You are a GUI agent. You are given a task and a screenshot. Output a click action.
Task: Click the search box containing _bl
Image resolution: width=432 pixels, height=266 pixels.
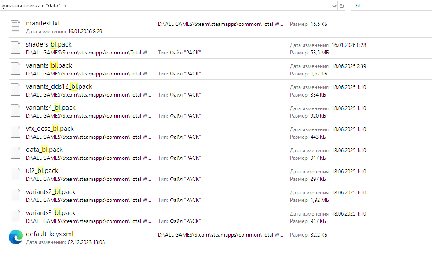391,6
